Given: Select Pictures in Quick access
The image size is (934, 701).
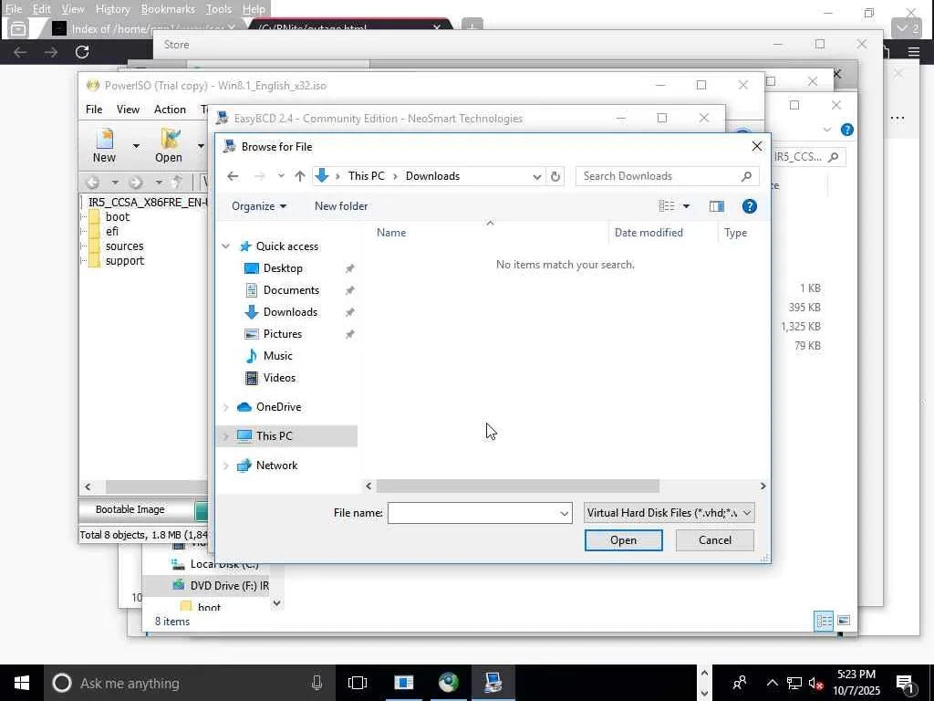Looking at the screenshot, I should 283,334.
